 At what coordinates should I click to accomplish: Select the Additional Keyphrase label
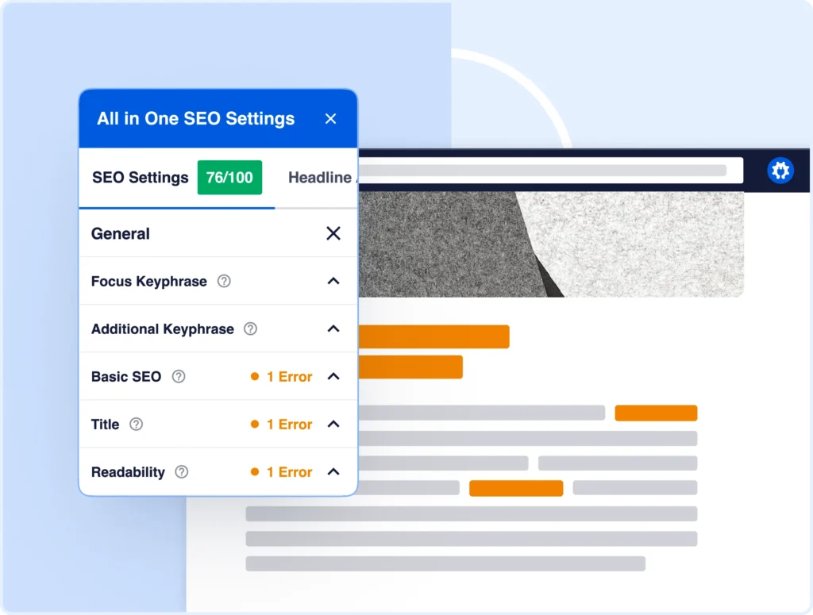click(x=163, y=329)
